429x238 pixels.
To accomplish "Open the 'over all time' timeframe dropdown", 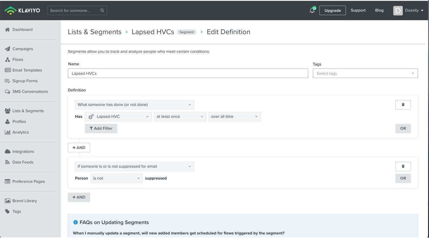I will click(x=234, y=117).
